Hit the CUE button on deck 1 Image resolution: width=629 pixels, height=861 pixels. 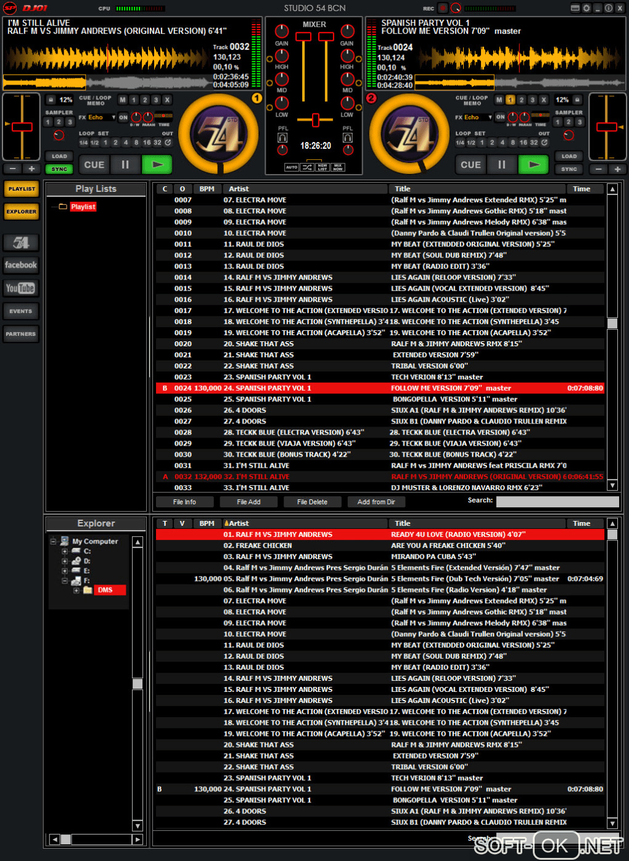(x=94, y=165)
